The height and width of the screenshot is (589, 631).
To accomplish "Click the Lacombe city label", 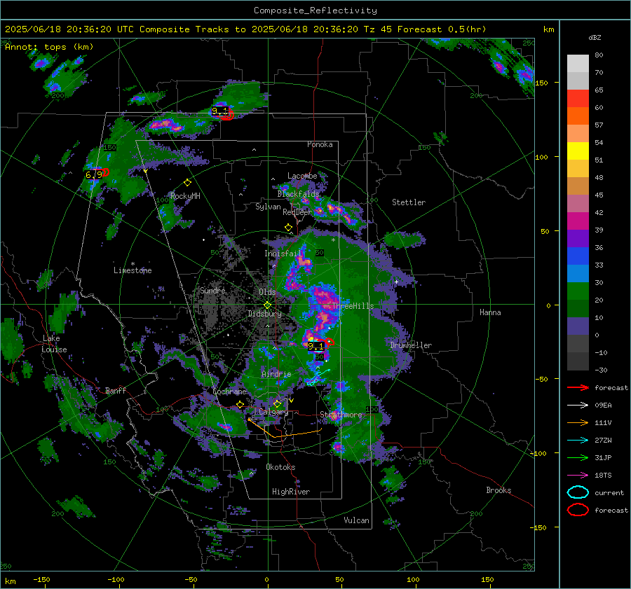I will pyautogui.click(x=302, y=176).
